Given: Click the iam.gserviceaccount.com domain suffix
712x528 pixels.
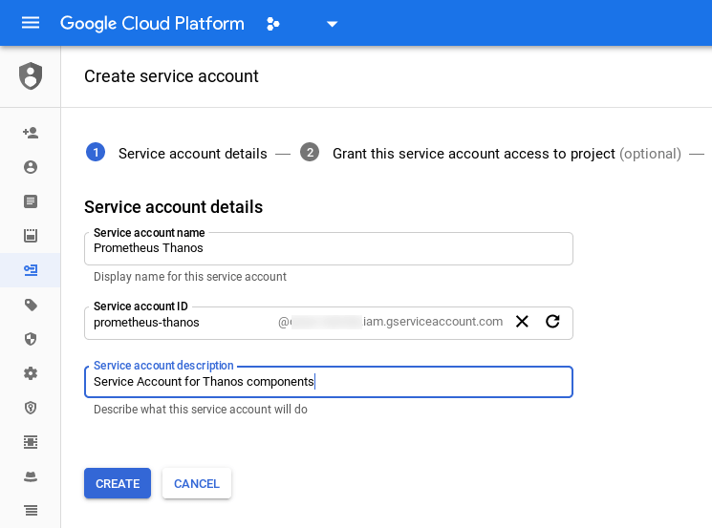Looking at the screenshot, I should click(433, 322).
